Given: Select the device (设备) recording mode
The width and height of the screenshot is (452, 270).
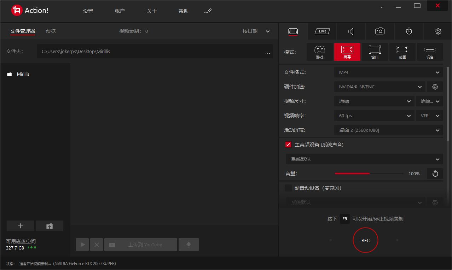Looking at the screenshot, I should (x=430, y=52).
